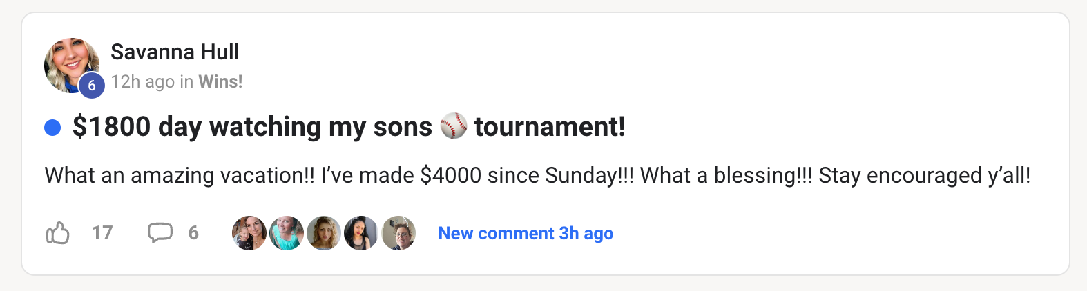Jump to New comment 3h ago
This screenshot has height=291, width=1087.
pos(526,233)
